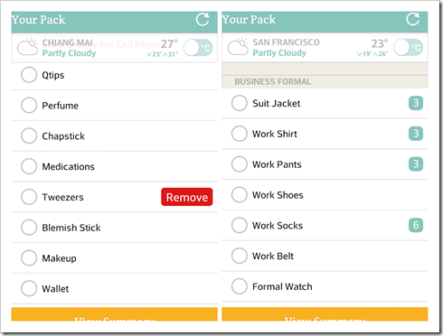Check off Medications item
The height and width of the screenshot is (336, 443).
pos(29,166)
